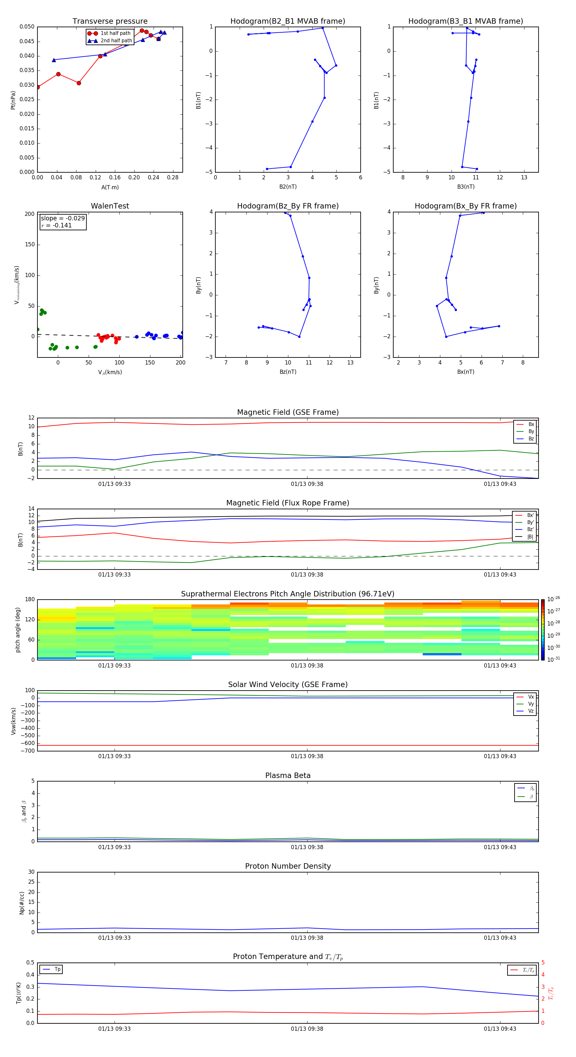576x1057 pixels.
Task: Click the 'B3(nT)' x-axis label
Action: 466,187
